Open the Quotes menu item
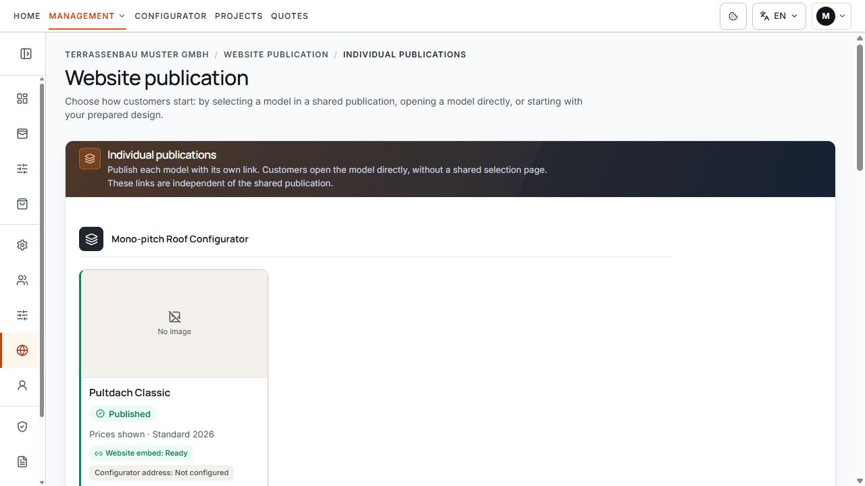The image size is (865, 486). tap(289, 16)
